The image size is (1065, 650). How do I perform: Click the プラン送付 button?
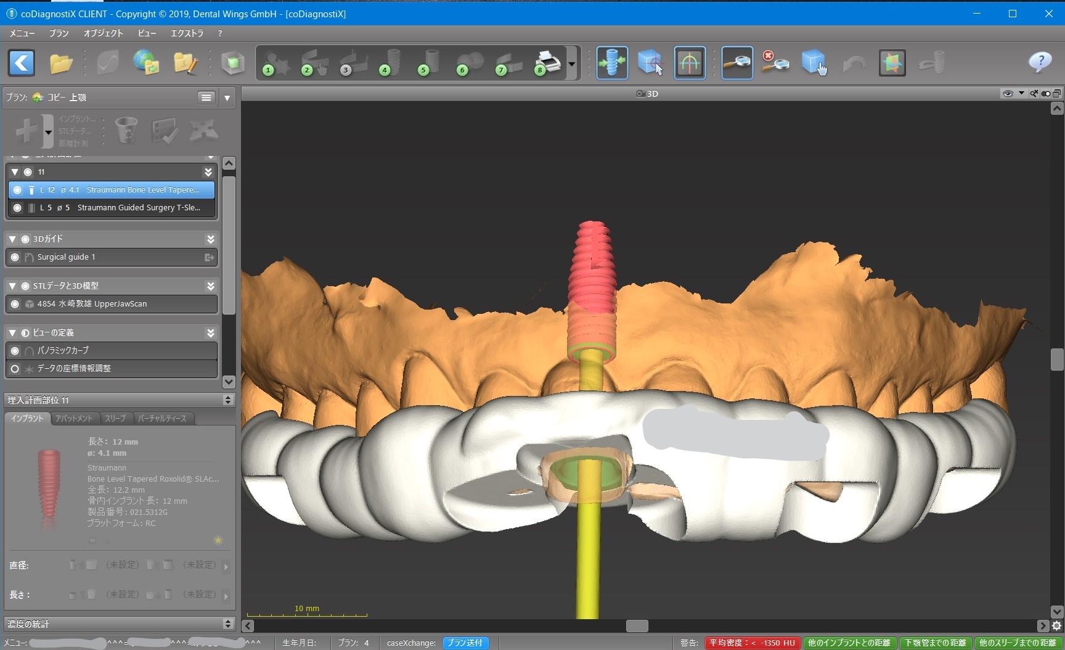point(465,643)
